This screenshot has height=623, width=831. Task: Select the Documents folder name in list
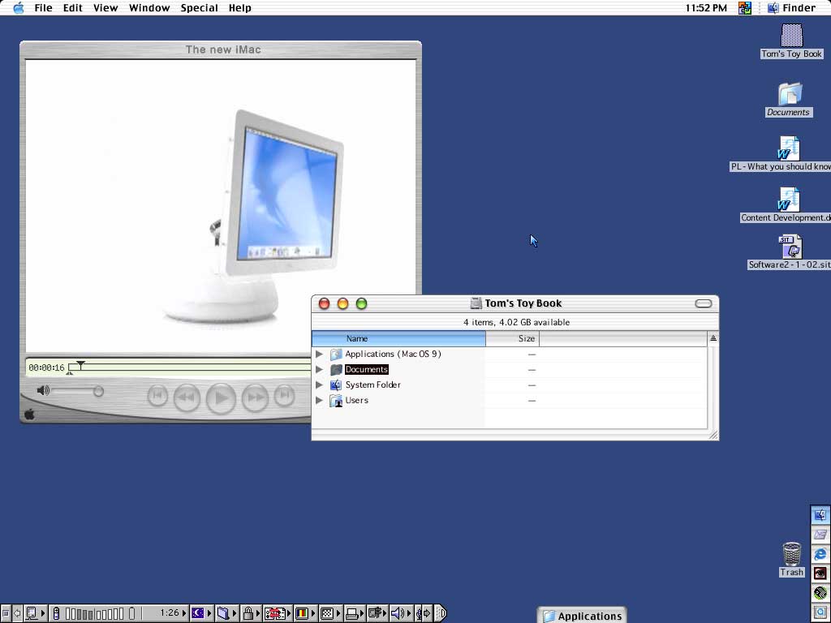pos(367,369)
